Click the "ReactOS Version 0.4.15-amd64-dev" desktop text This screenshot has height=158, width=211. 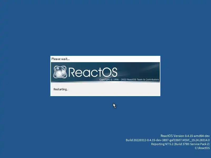click(185, 136)
